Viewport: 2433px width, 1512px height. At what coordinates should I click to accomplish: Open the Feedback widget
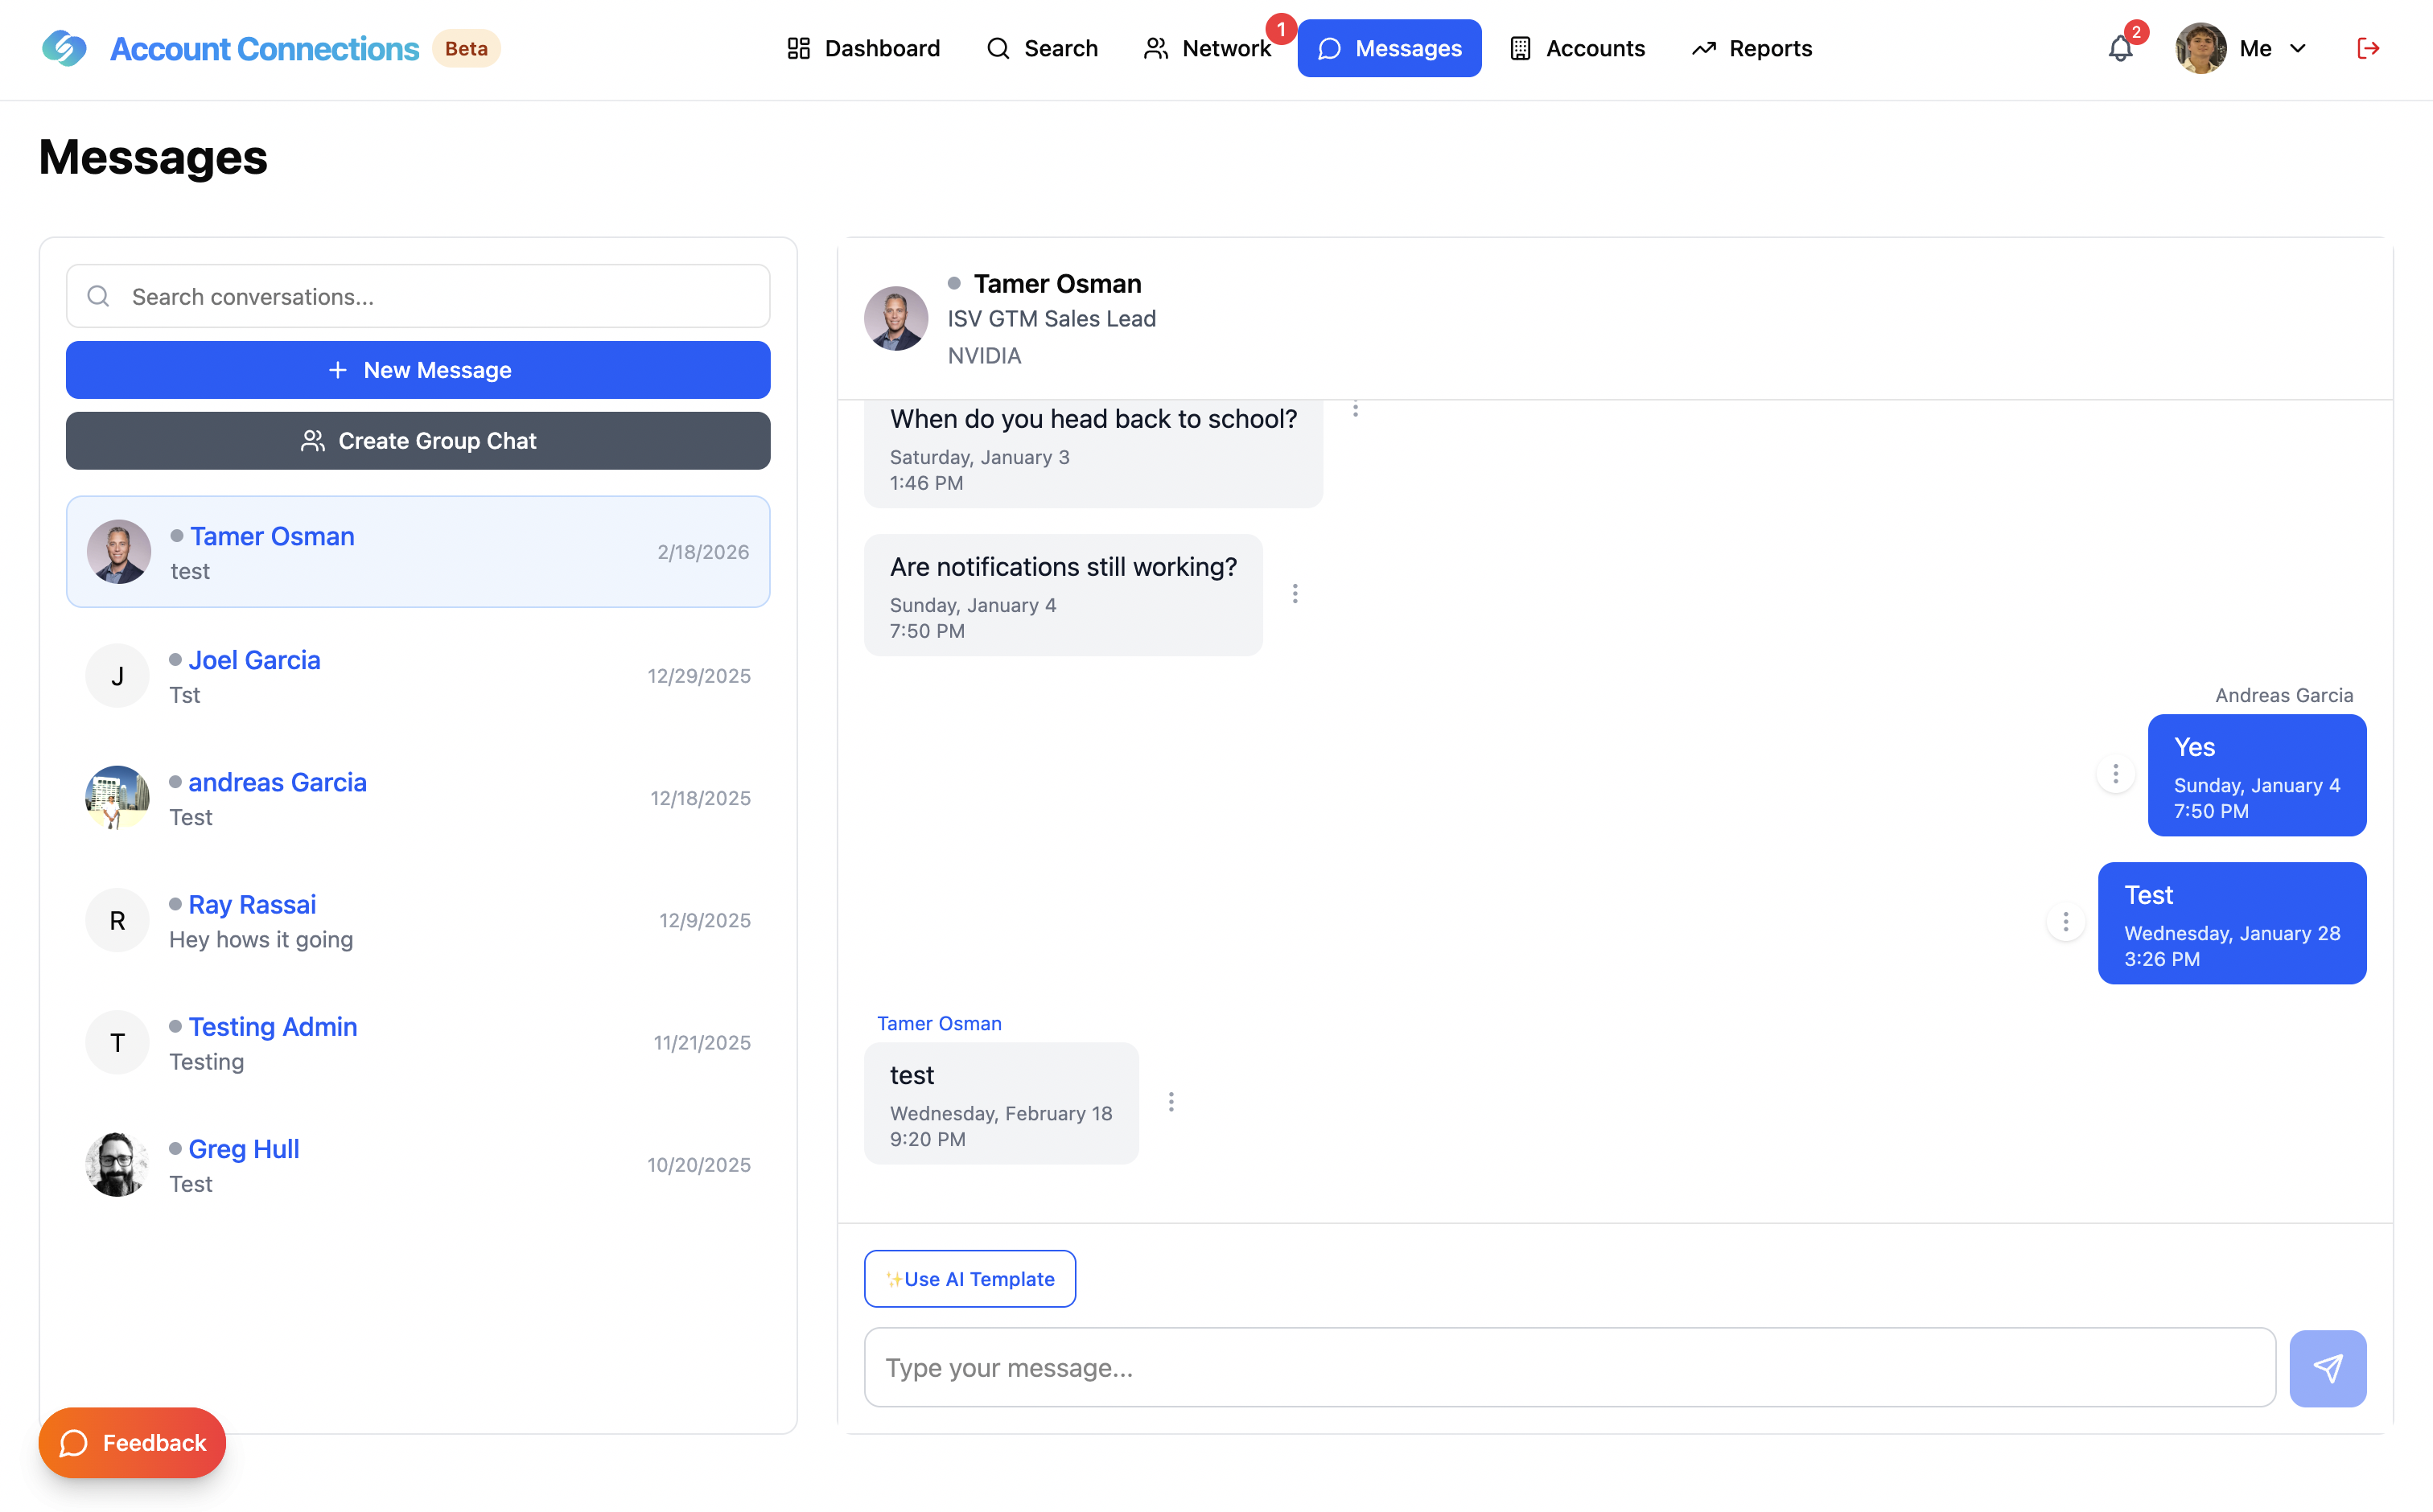[132, 1443]
